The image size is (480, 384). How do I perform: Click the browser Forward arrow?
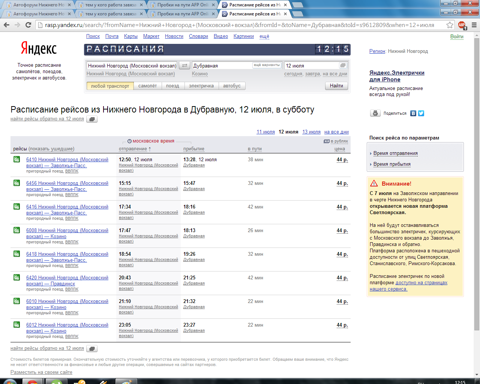pyautogui.click(x=17, y=25)
